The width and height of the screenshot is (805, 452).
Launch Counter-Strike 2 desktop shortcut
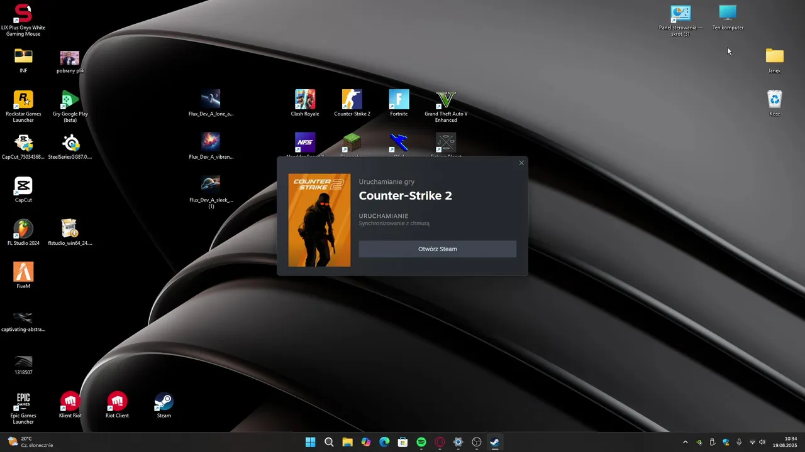click(x=352, y=103)
